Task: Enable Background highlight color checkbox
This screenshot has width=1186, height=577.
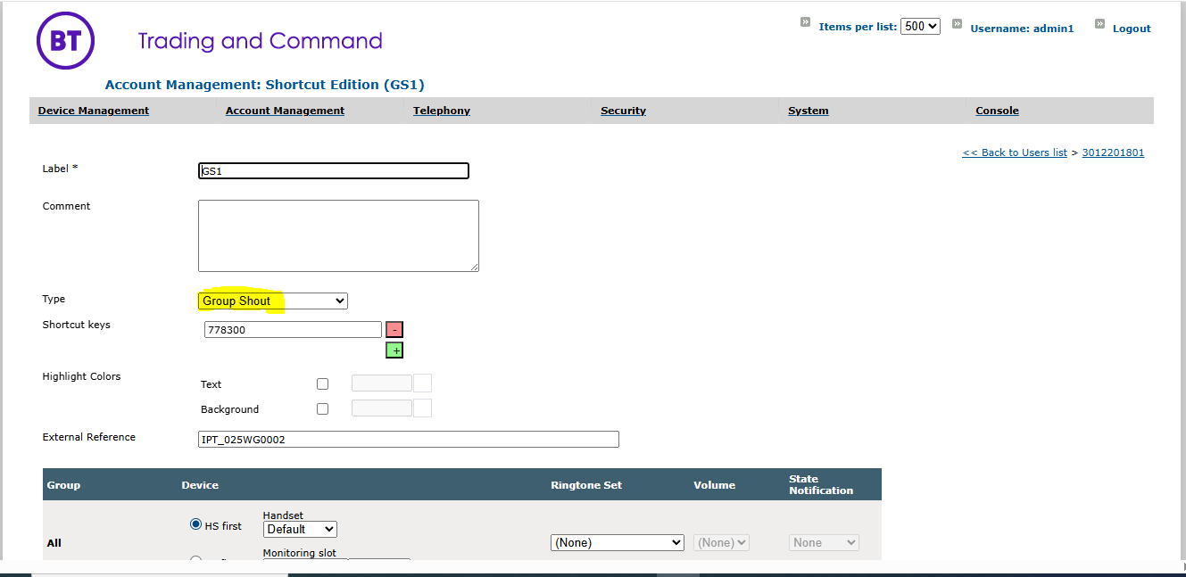Action: pos(322,409)
